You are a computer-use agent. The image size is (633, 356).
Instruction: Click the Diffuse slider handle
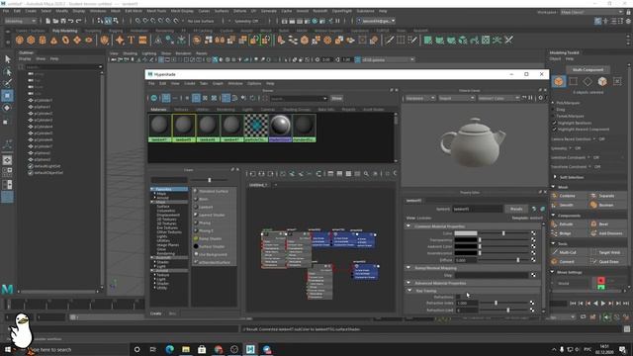pos(518,260)
